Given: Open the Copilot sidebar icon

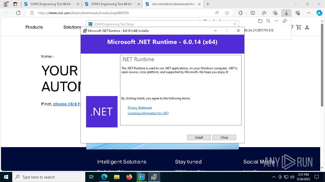Looking at the screenshot, I should click(x=319, y=13).
